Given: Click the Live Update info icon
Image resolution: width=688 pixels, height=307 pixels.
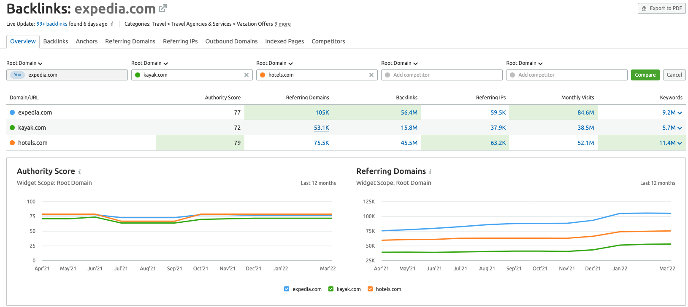Looking at the screenshot, I should (x=112, y=24).
